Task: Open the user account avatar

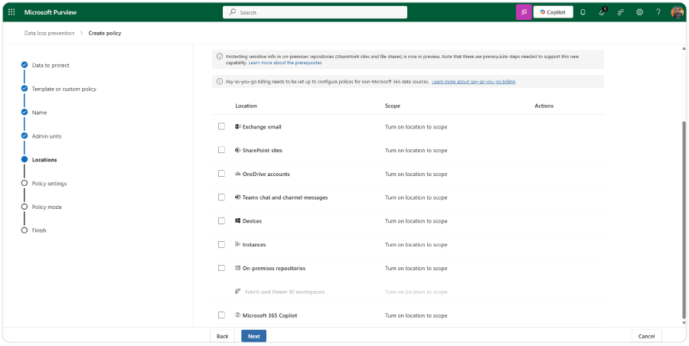Action: point(678,12)
